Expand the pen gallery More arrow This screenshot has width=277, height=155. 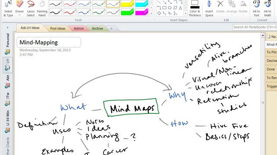(x=151, y=13)
